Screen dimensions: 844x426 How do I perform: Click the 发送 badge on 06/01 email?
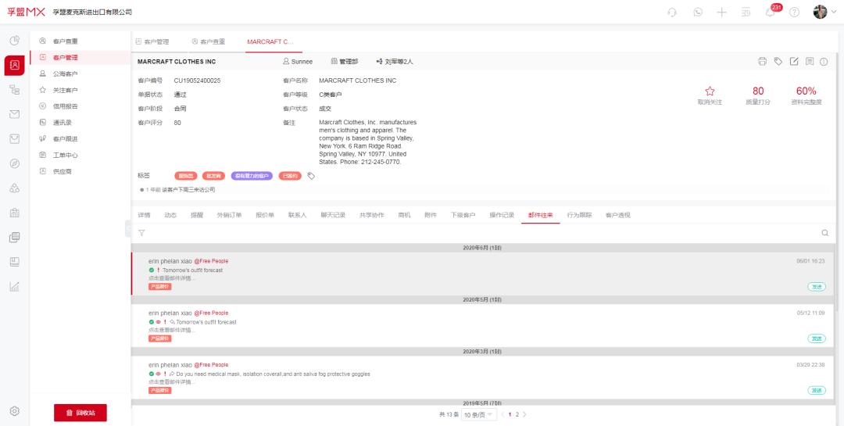[x=817, y=287]
